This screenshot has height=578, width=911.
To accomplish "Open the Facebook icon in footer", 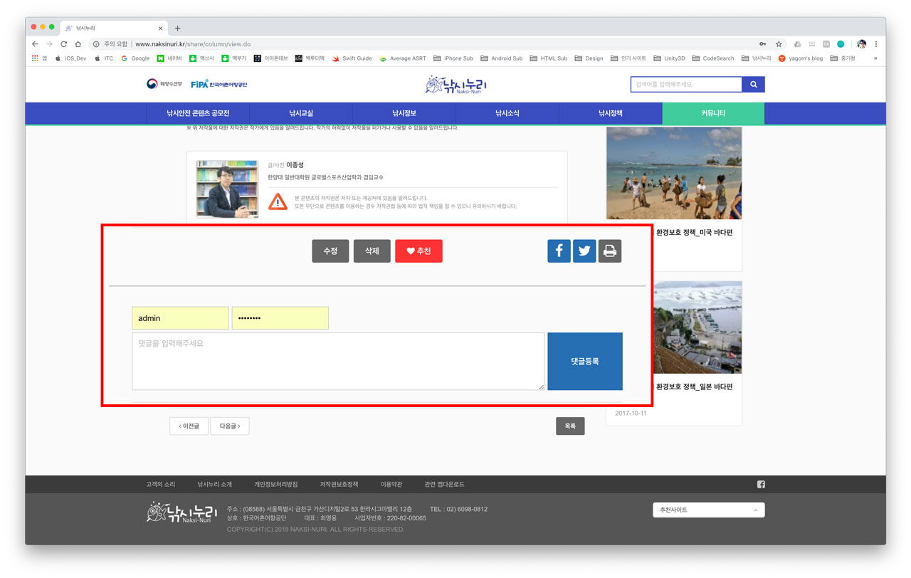I will coord(761,485).
